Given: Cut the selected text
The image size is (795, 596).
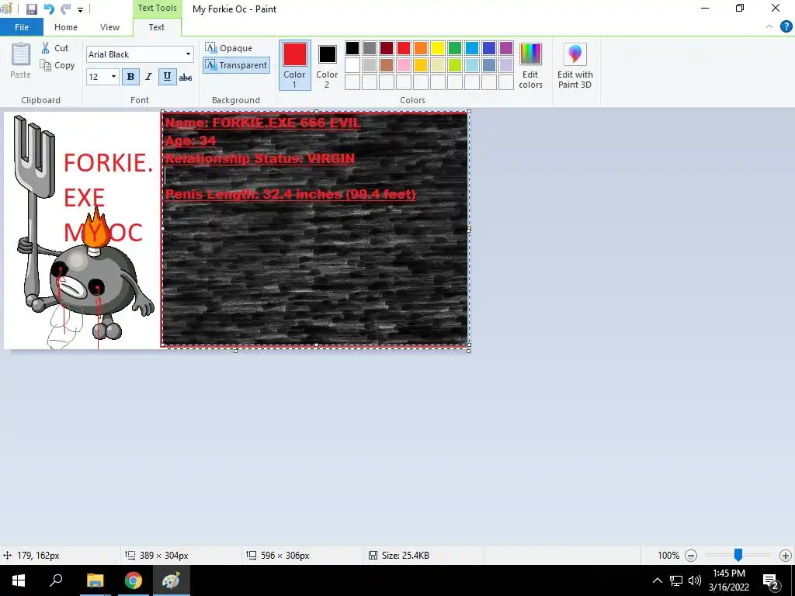Looking at the screenshot, I should coord(55,48).
